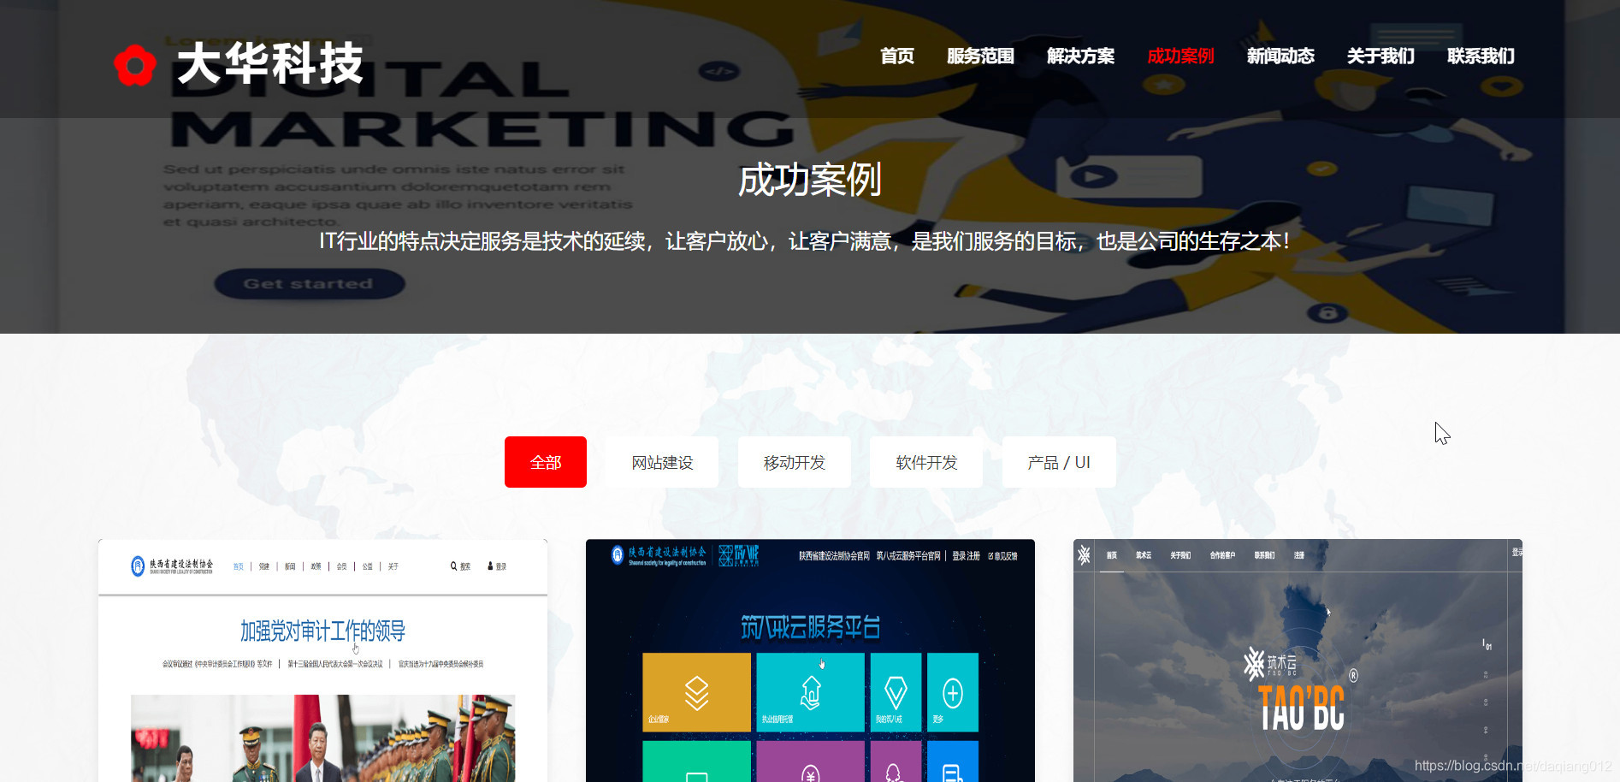
Task: Open the 筑成云服务平台 case thumbnail
Action: coord(810,661)
